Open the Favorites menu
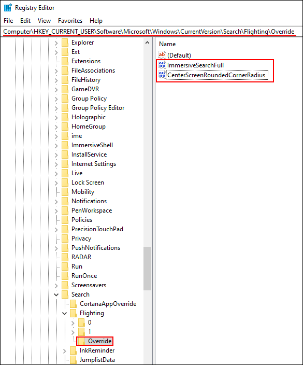 (x=70, y=21)
